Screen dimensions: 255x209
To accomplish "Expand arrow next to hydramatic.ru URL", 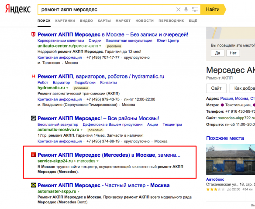I will click(67, 88).
